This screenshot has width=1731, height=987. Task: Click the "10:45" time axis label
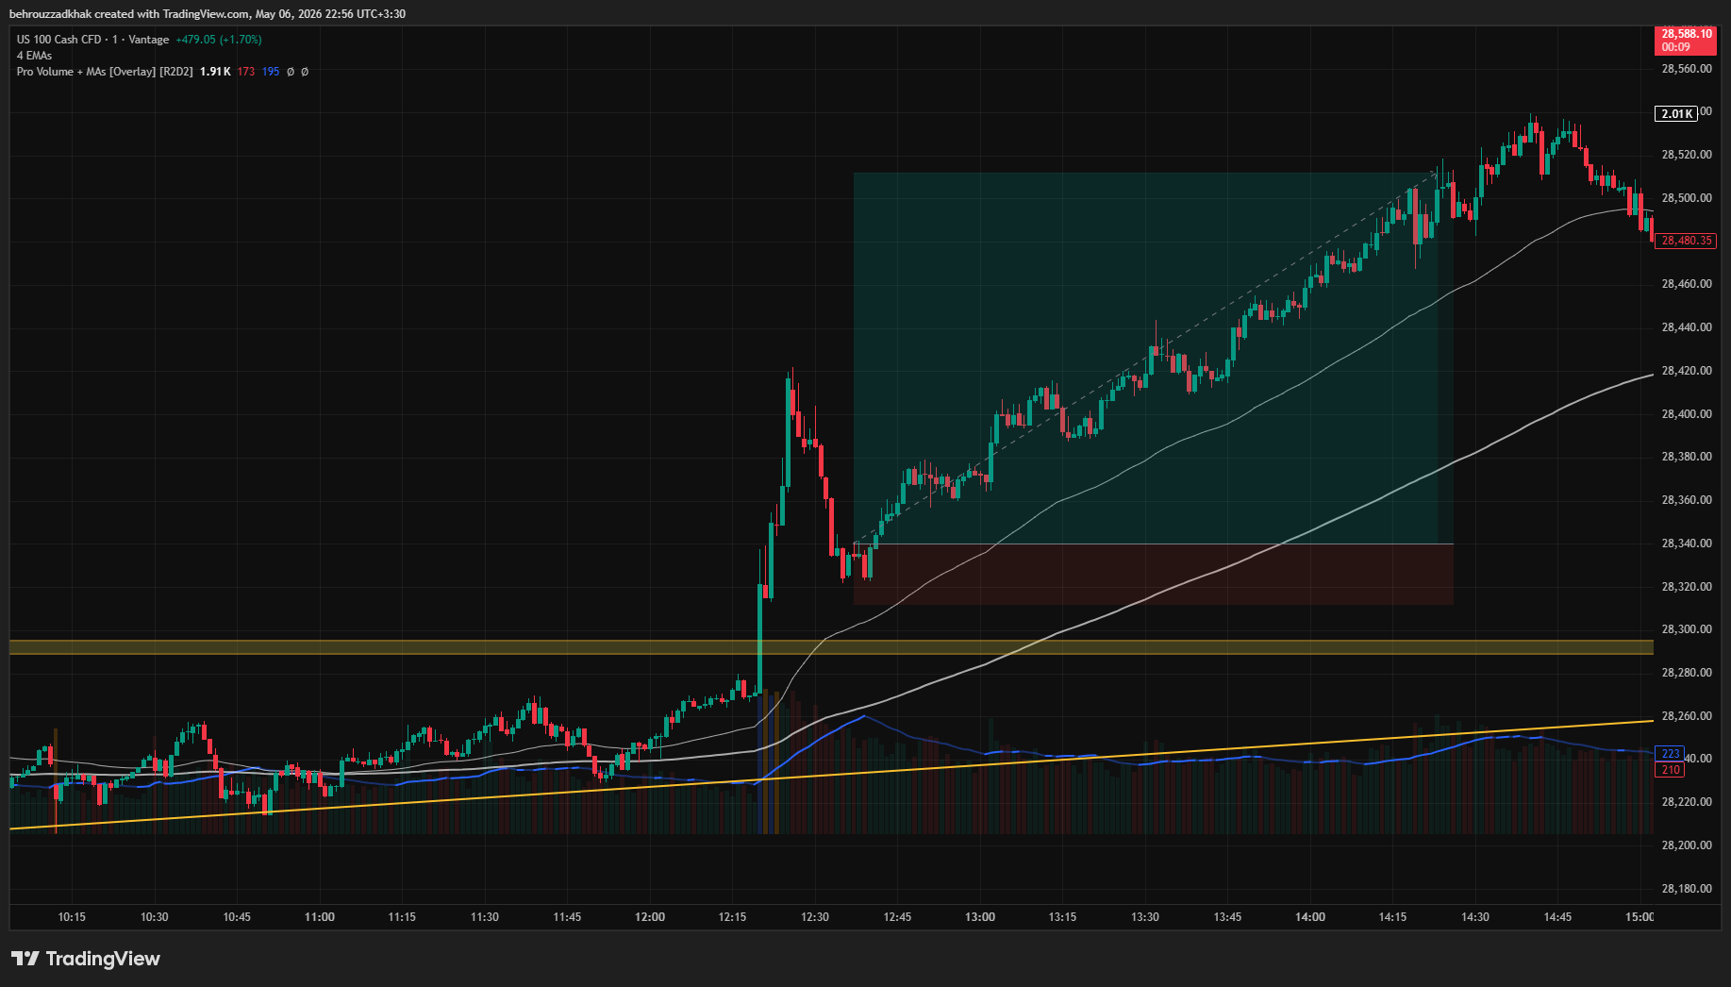click(x=237, y=917)
